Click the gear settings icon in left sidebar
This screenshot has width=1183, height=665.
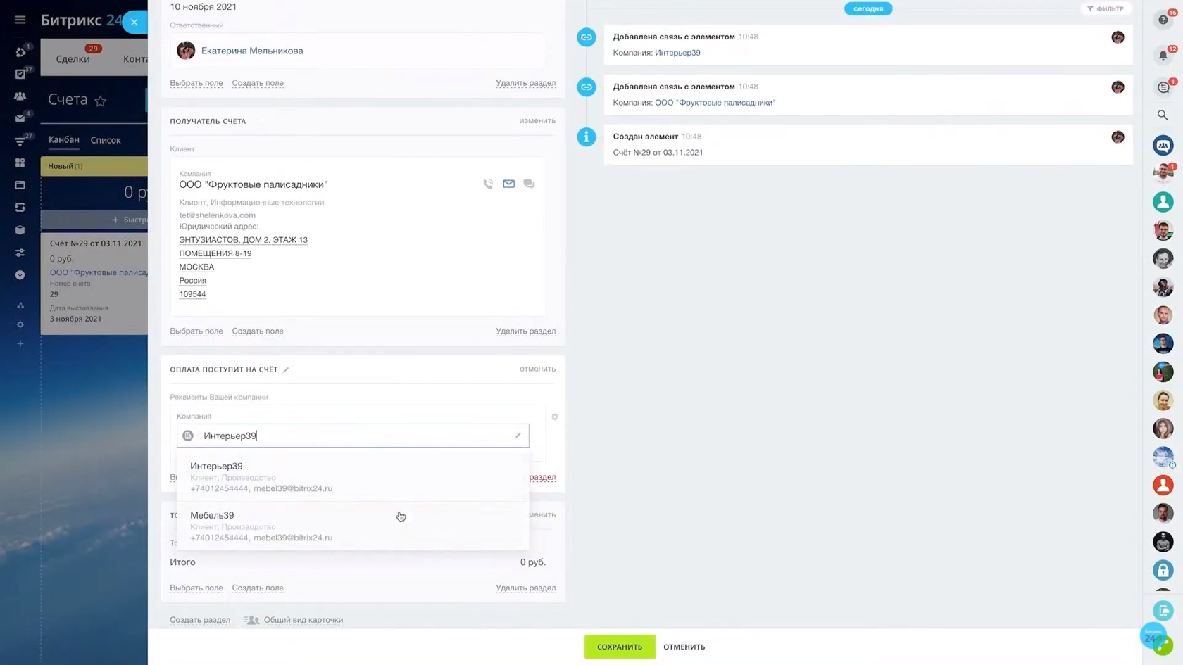tap(20, 324)
